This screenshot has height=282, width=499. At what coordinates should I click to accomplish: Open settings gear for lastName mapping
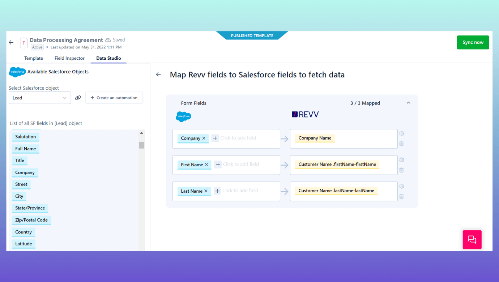402,186
